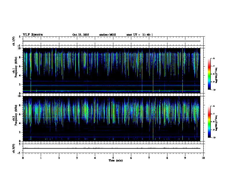Click the lower colorbar's log(PSD) unit label
This screenshot has width=229, height=177.
(217, 123)
